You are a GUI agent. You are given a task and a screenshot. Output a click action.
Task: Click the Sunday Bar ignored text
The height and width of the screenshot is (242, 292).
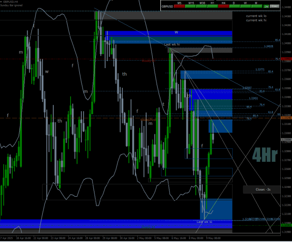pos(11,5)
